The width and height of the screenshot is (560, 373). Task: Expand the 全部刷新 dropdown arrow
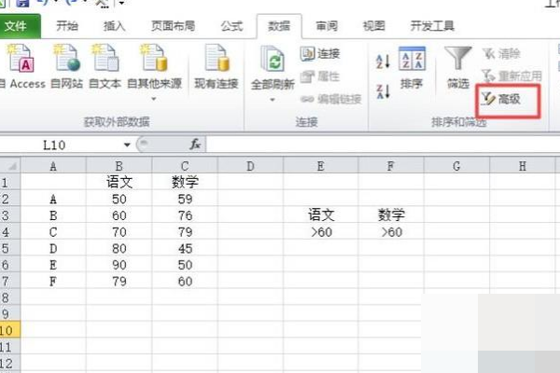click(x=273, y=100)
